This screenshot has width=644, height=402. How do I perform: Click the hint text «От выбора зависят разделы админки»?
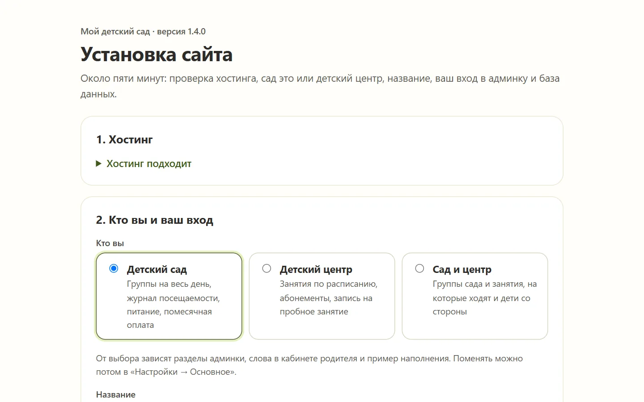[309, 365]
